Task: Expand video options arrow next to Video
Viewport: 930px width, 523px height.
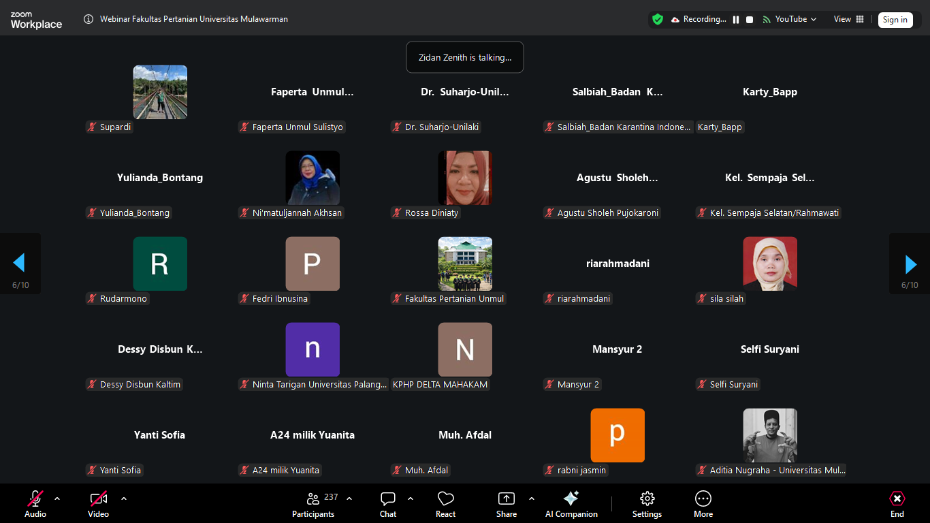Action: [124, 498]
